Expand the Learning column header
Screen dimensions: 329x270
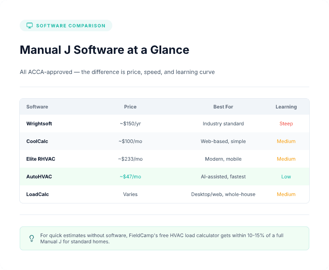click(x=286, y=106)
